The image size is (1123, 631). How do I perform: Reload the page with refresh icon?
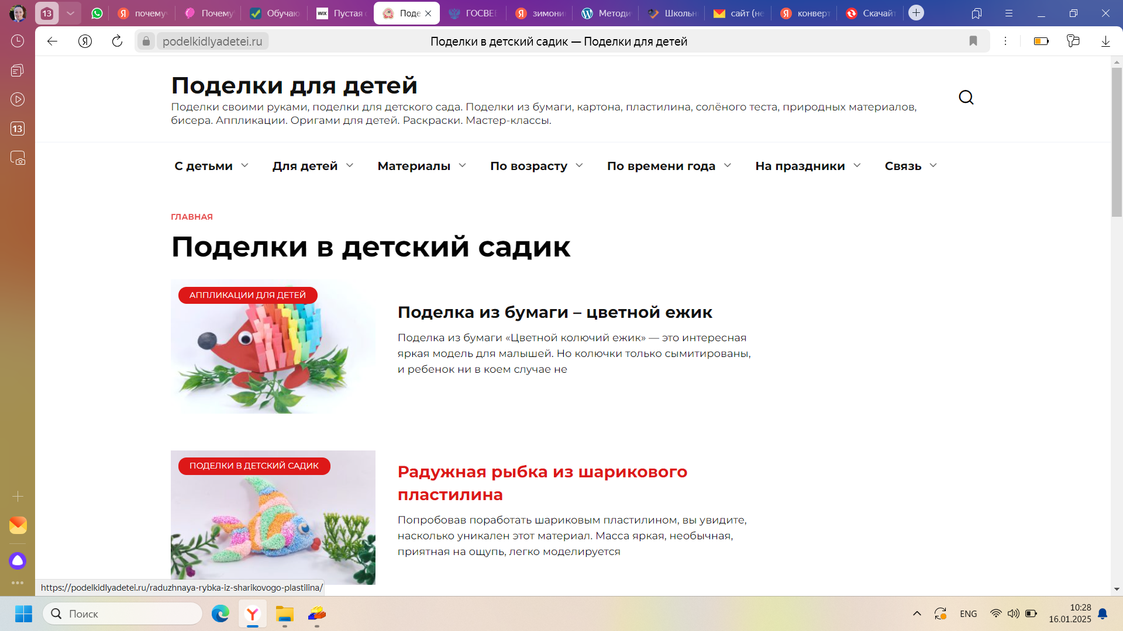point(117,41)
